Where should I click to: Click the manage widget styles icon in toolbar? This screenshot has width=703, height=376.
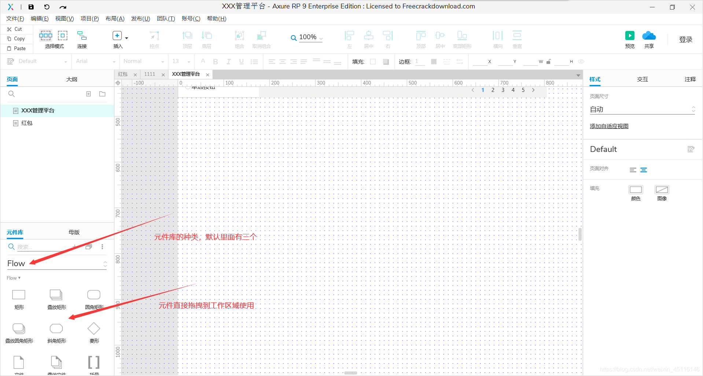(10, 61)
